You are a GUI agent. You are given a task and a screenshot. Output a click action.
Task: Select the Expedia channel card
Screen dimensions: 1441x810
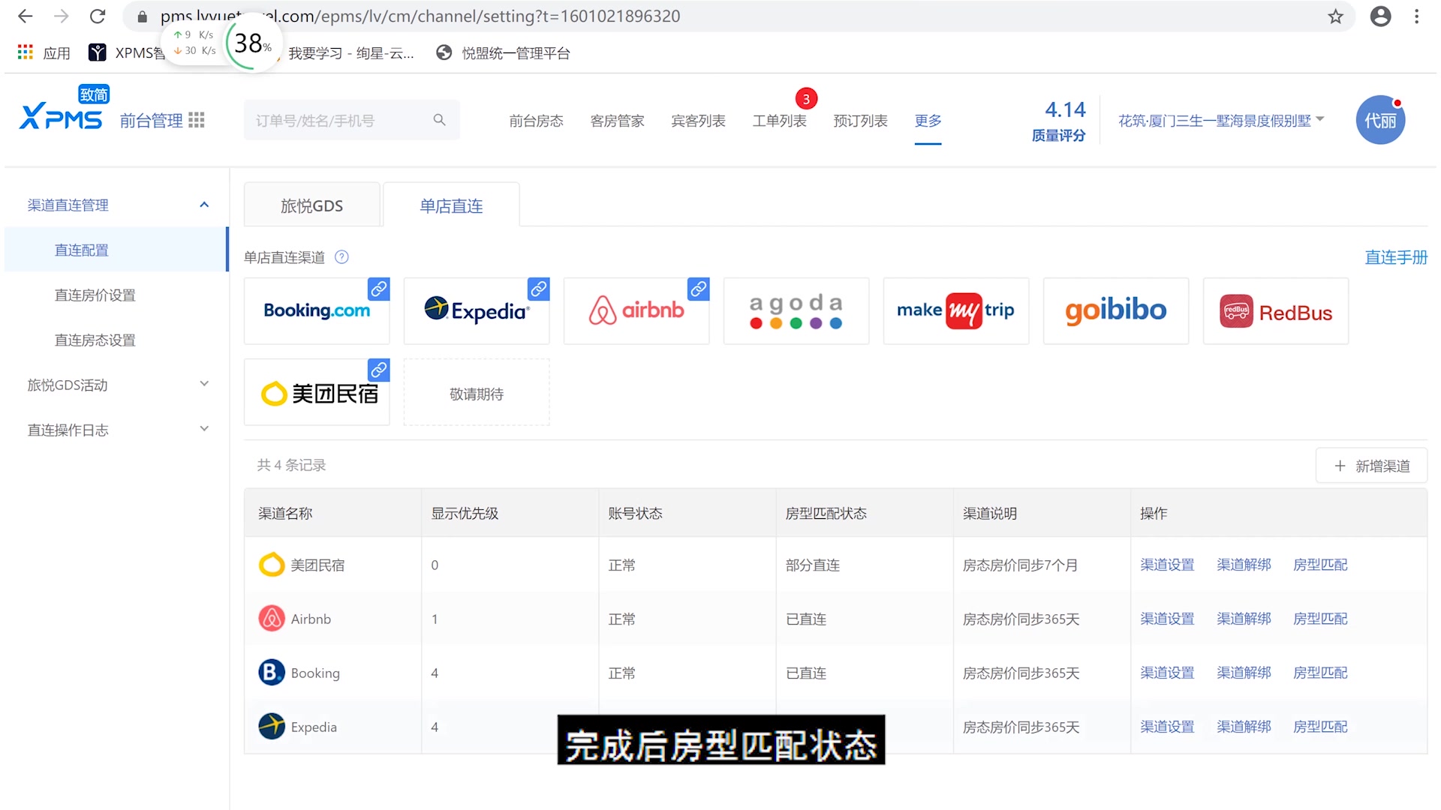[x=477, y=311]
